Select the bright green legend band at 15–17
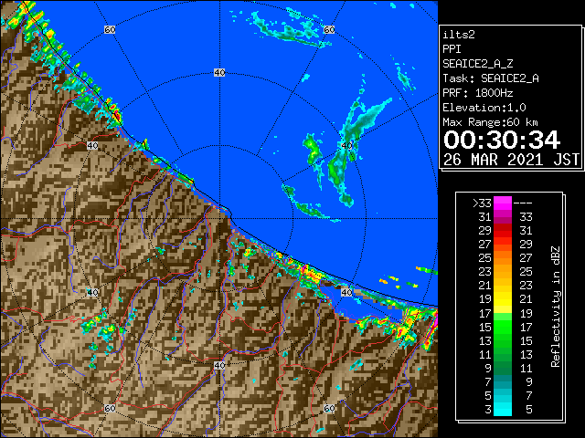 coord(503,327)
